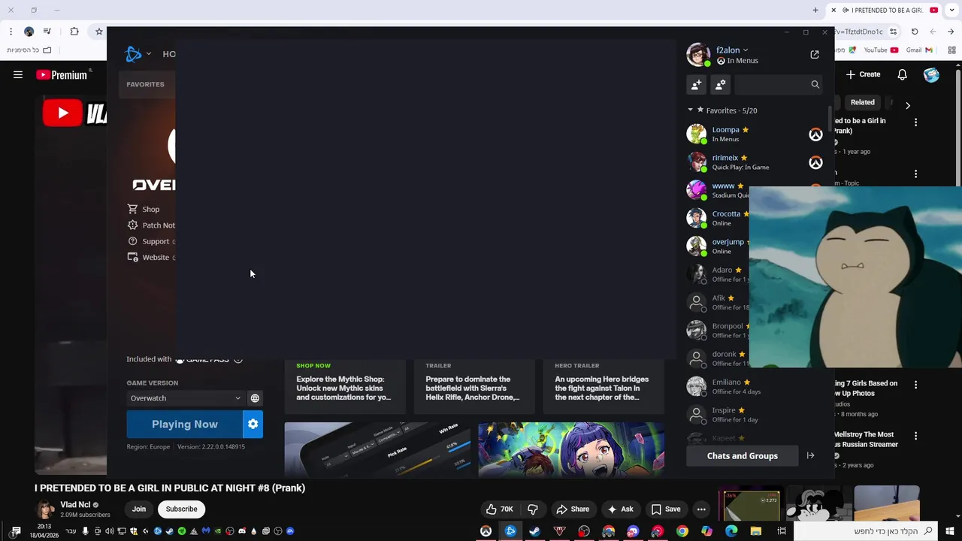Collapse the Favorites friends group
The width and height of the screenshot is (962, 541).
pyautogui.click(x=691, y=110)
